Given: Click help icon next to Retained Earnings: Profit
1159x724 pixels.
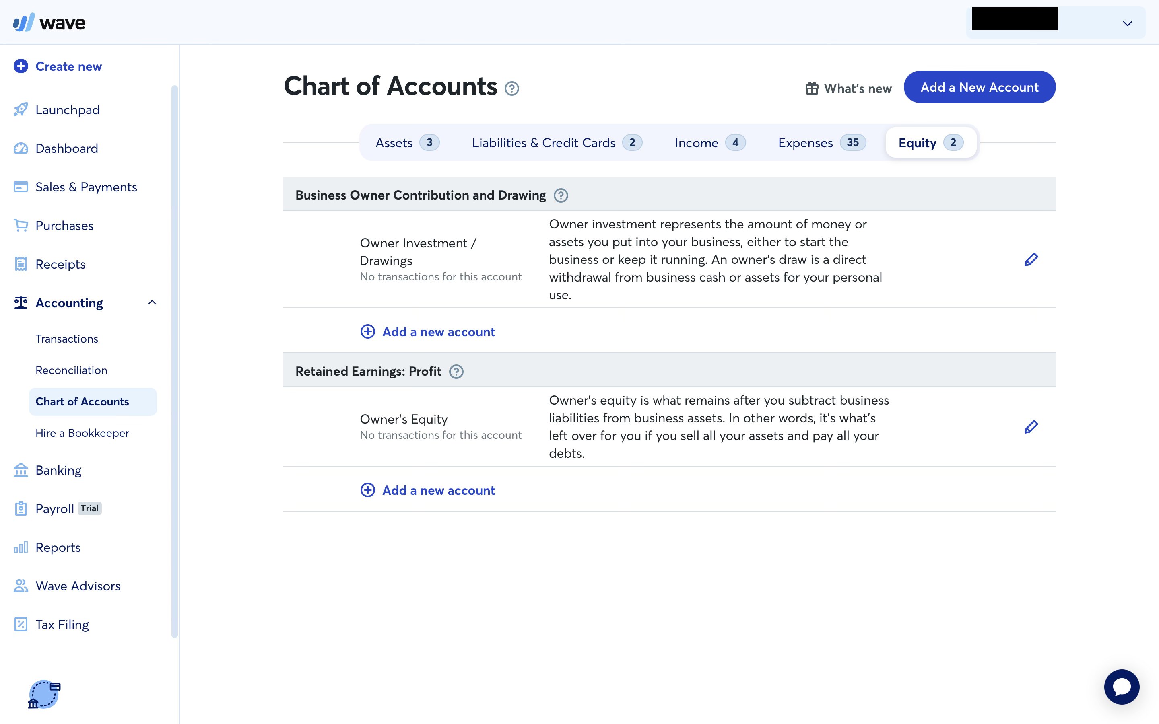Looking at the screenshot, I should pos(456,372).
